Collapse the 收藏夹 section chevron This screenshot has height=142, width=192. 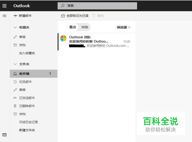15,27
